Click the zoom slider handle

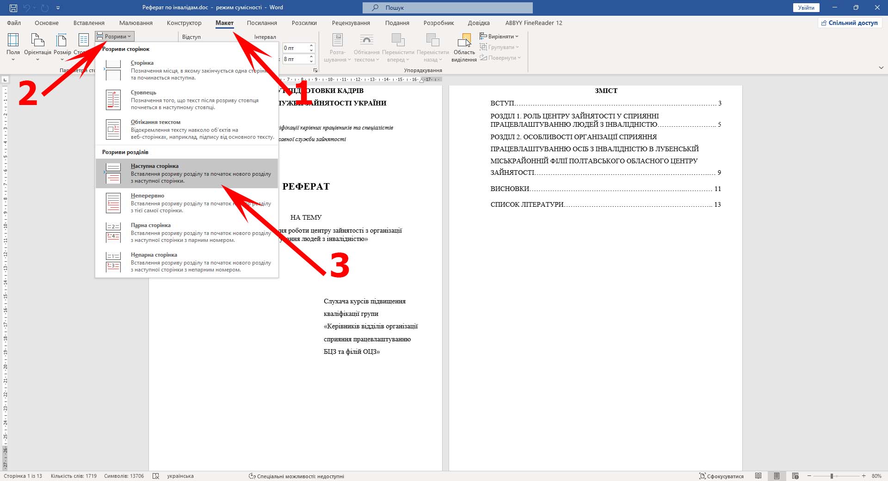[x=832, y=476]
